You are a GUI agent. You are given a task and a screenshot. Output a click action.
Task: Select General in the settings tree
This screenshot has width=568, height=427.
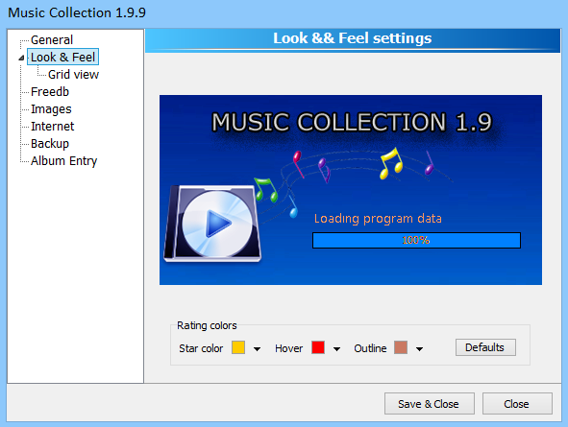pyautogui.click(x=52, y=39)
